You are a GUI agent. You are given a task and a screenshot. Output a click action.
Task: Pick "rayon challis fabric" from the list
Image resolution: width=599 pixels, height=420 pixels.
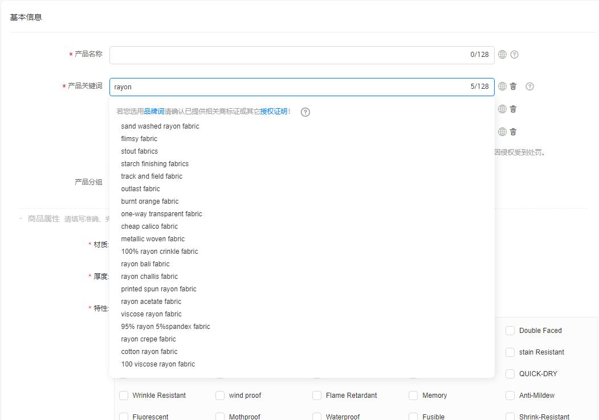point(149,277)
